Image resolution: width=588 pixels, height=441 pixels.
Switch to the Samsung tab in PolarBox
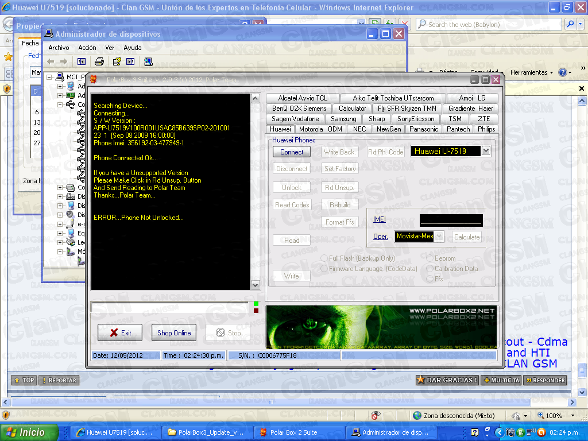pos(343,119)
